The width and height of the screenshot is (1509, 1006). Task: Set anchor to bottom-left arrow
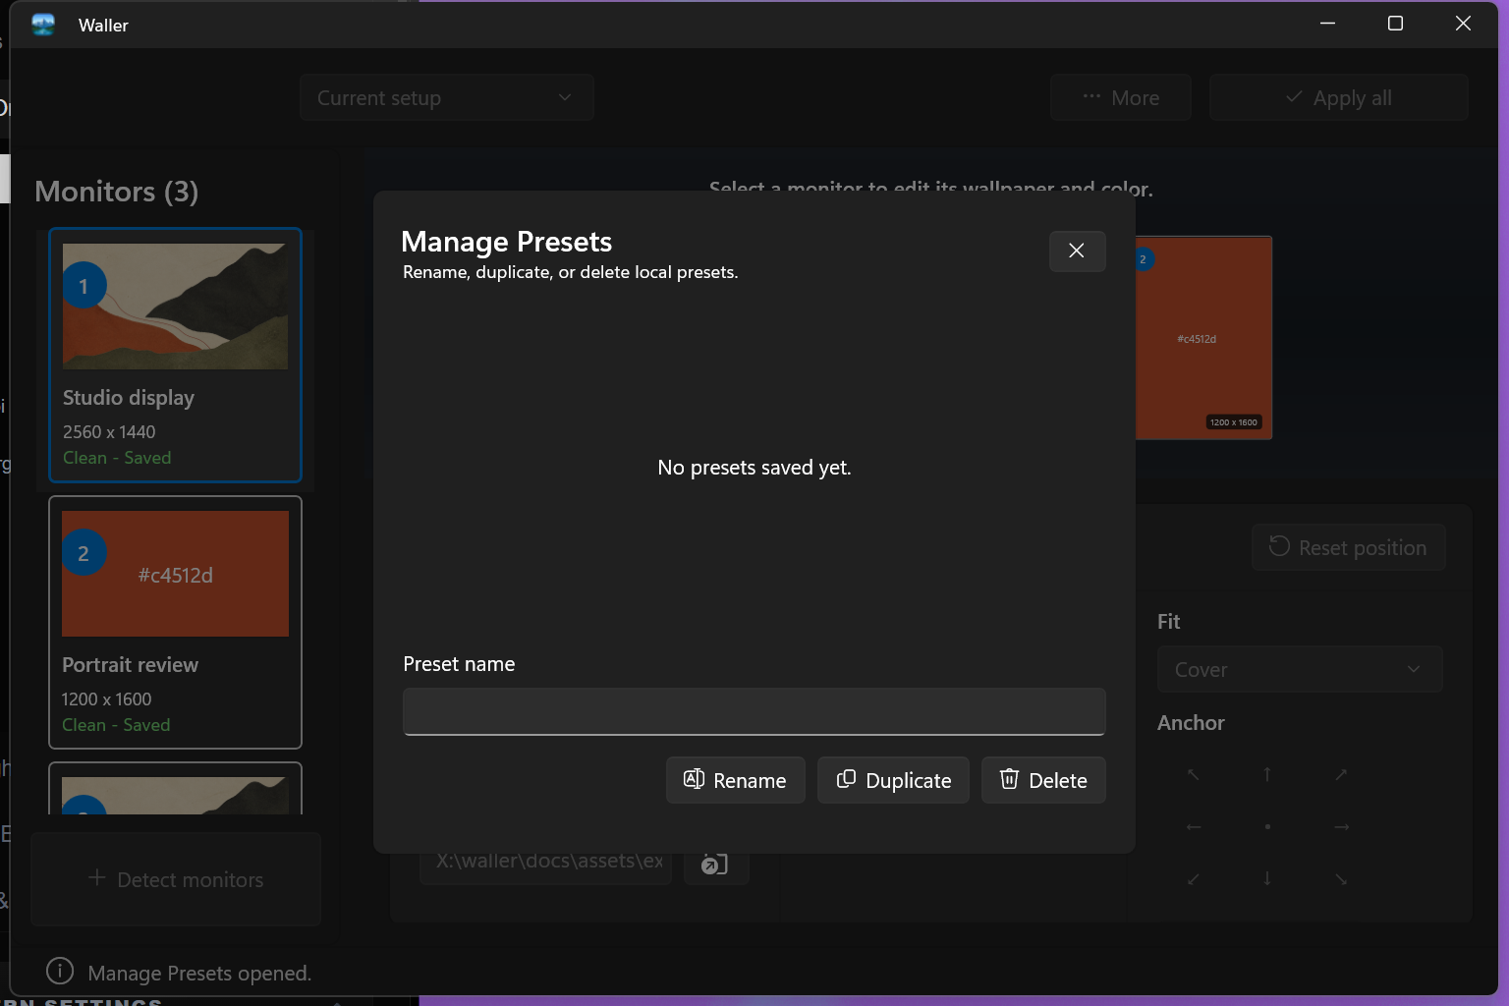pos(1193,879)
